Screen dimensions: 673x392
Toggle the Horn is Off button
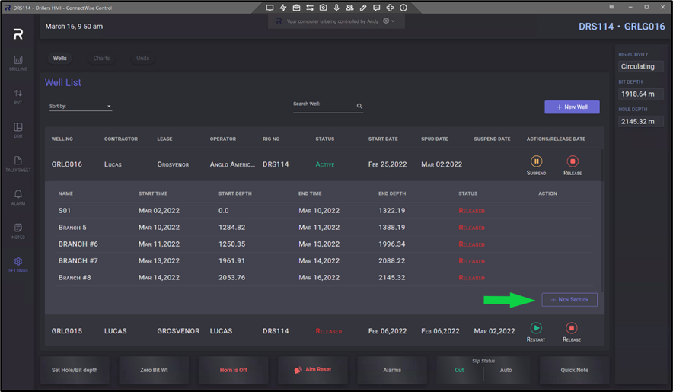point(233,370)
